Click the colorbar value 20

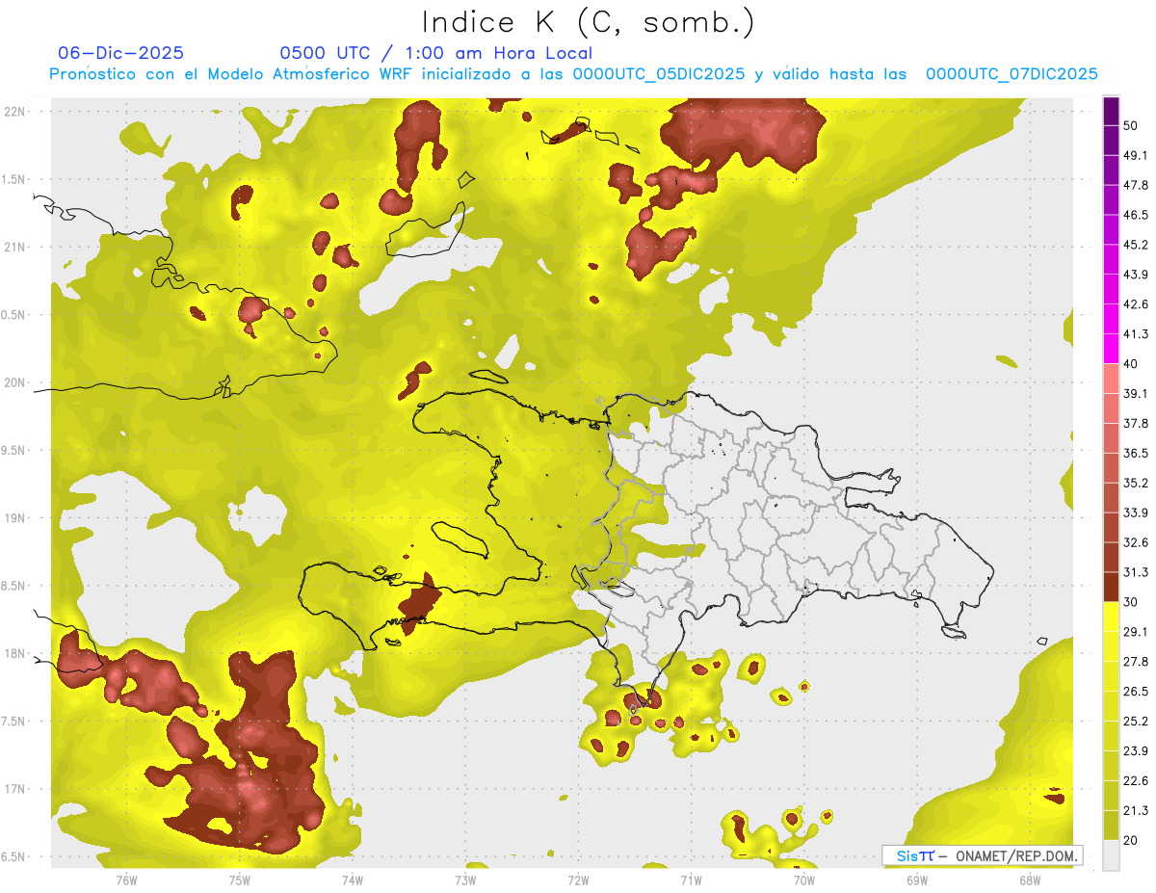tap(1131, 840)
